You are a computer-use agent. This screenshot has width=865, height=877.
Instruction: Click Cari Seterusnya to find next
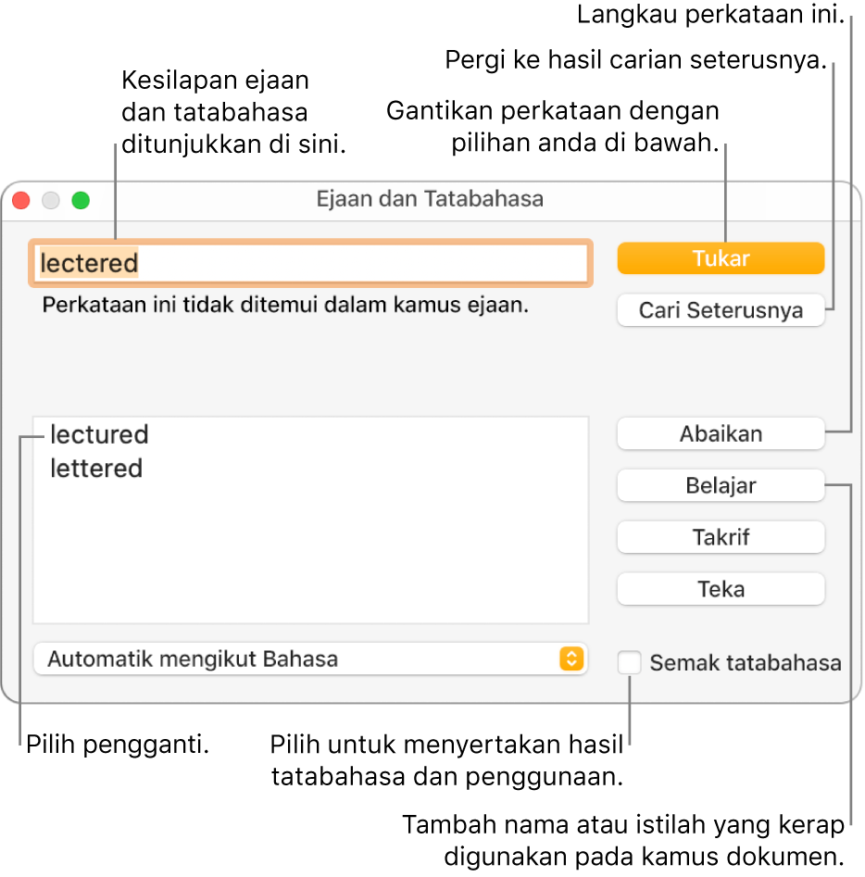[x=721, y=310]
